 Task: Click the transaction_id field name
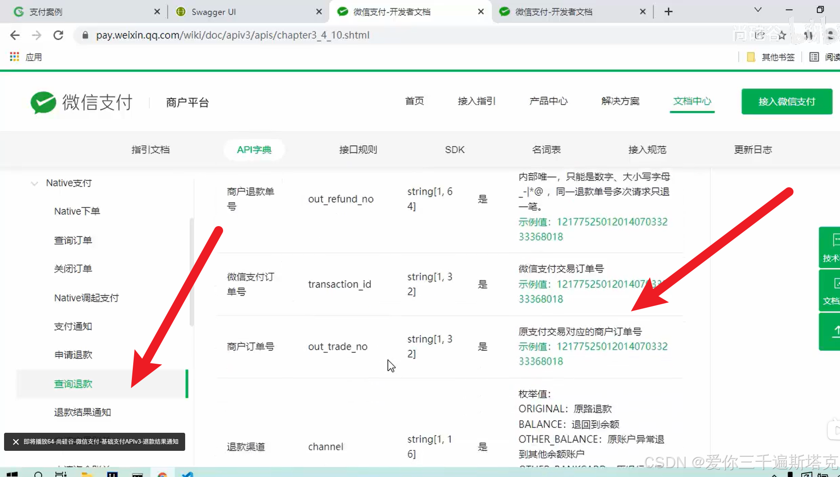pyautogui.click(x=340, y=284)
